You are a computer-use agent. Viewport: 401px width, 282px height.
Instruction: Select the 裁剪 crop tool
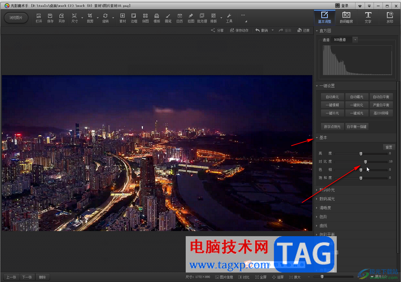tap(90, 18)
